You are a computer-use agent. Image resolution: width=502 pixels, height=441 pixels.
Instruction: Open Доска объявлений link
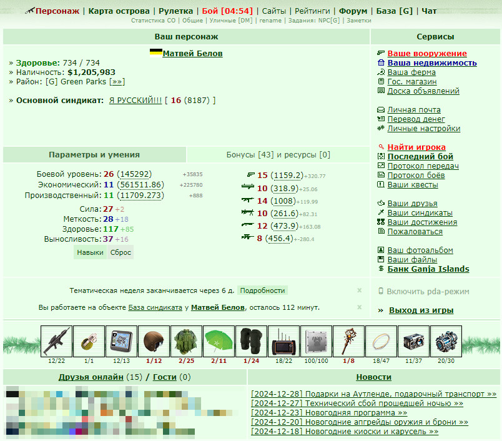click(x=423, y=91)
